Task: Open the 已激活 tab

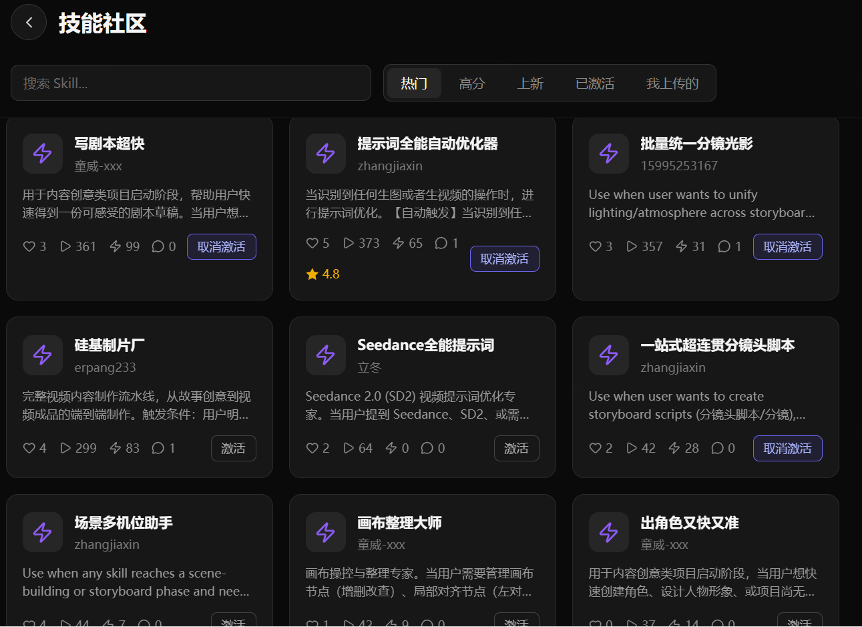Action: click(x=594, y=83)
